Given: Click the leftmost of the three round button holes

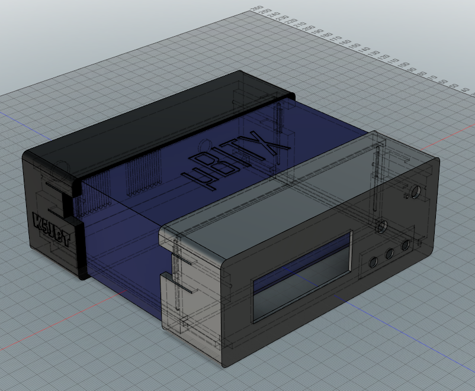Looking at the screenshot, I should coord(373,262).
